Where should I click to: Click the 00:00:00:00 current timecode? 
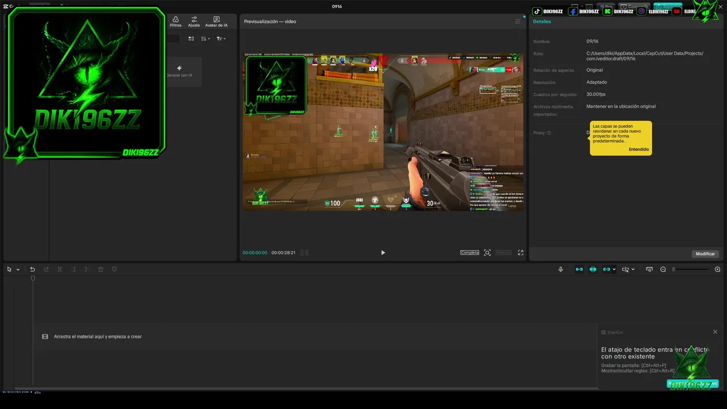(254, 253)
